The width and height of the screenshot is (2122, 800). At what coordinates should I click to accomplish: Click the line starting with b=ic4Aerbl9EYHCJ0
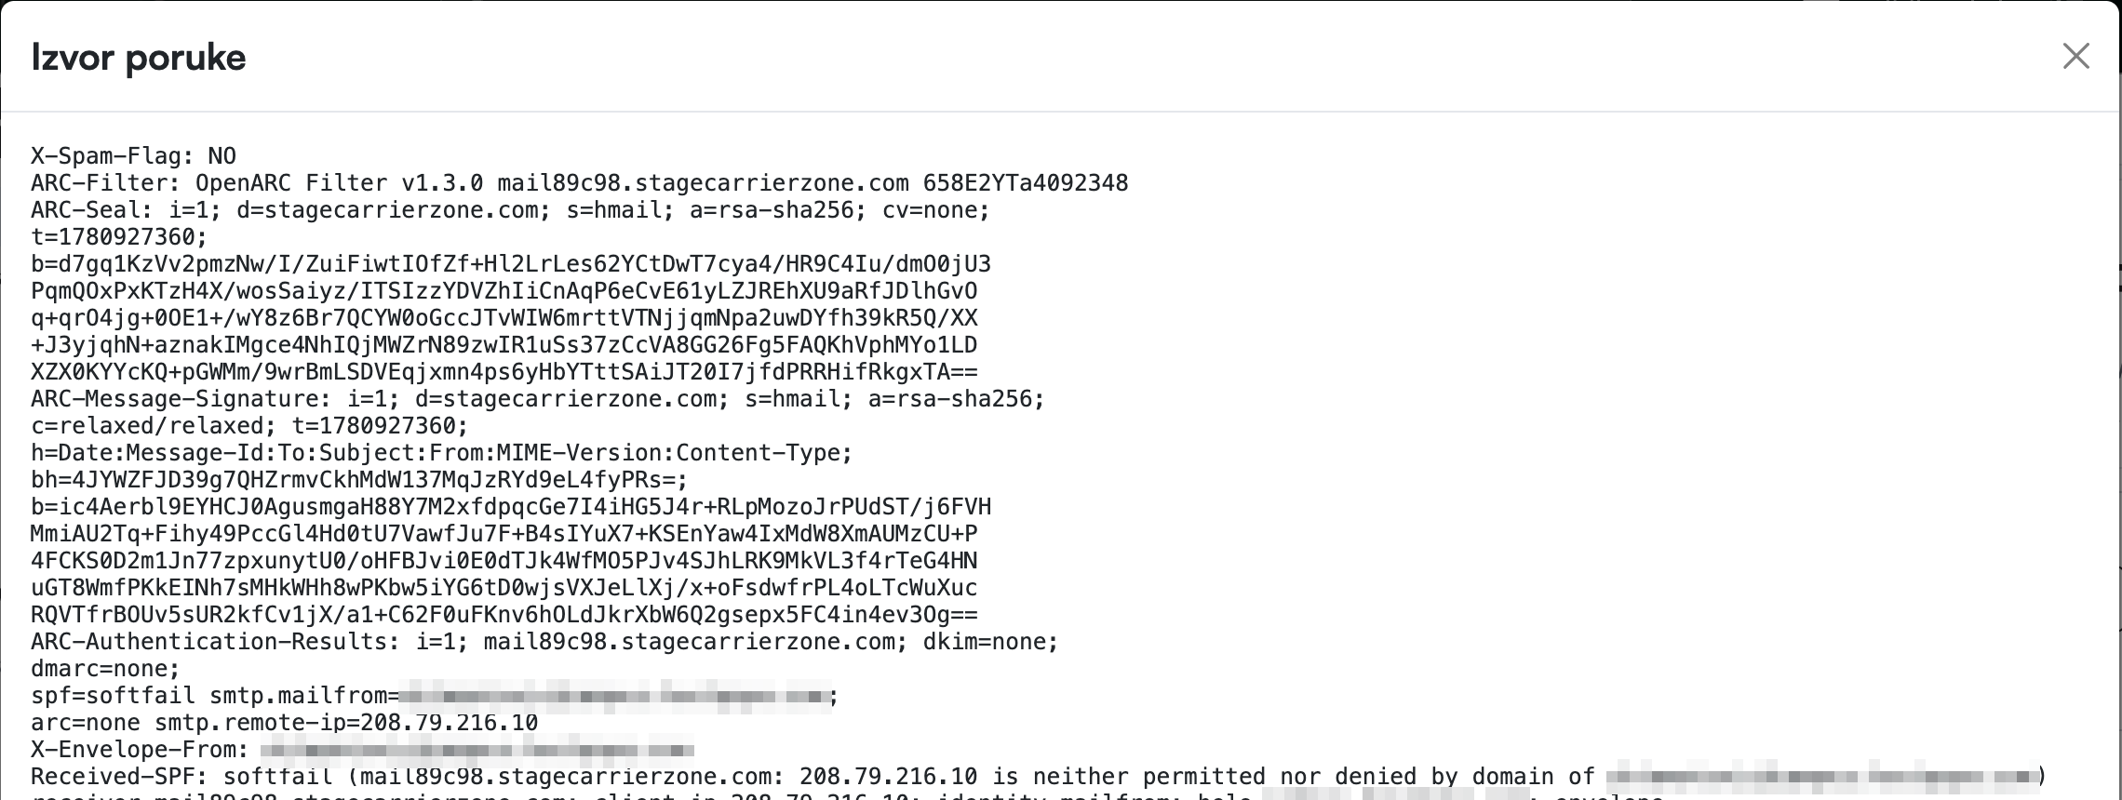coord(511,507)
